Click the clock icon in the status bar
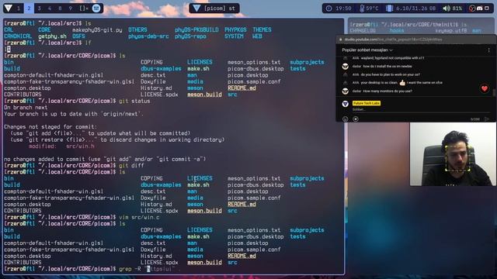 329,9
